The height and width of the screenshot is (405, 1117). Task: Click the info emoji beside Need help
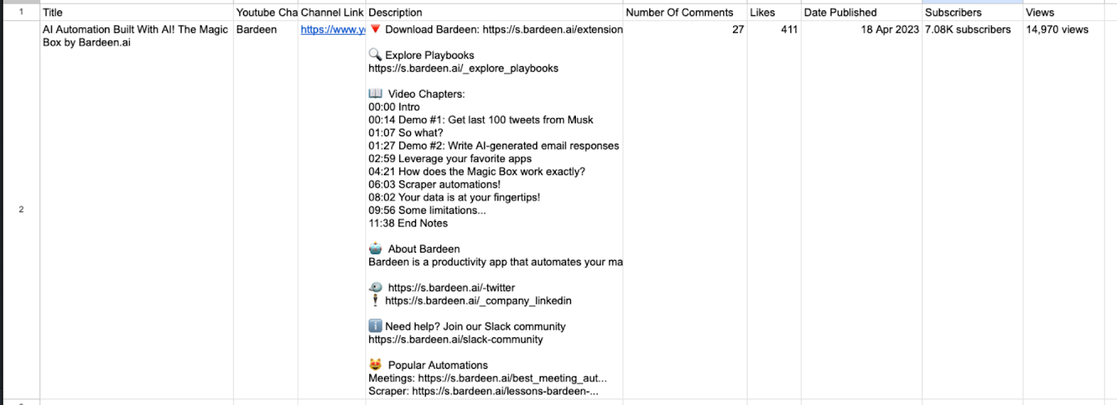375,326
